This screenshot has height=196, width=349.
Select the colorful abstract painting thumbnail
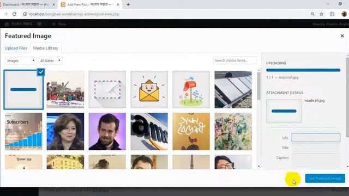233,131
